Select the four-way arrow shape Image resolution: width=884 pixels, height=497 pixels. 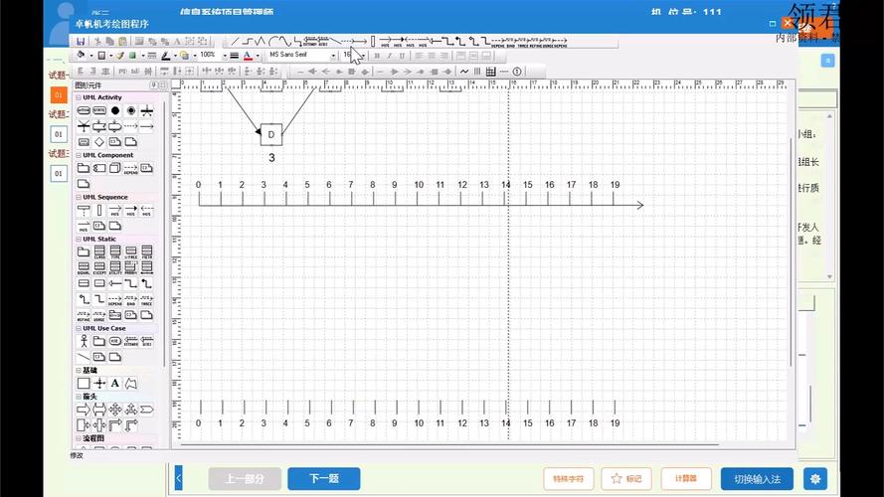115,410
